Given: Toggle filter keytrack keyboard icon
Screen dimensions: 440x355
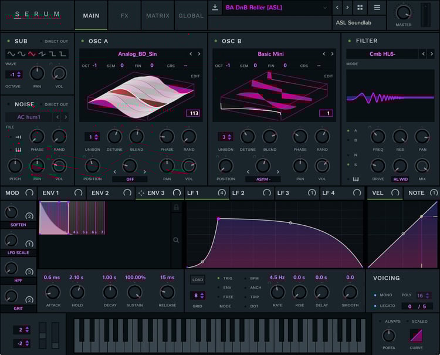Looking at the screenshot, I should click(356, 179).
